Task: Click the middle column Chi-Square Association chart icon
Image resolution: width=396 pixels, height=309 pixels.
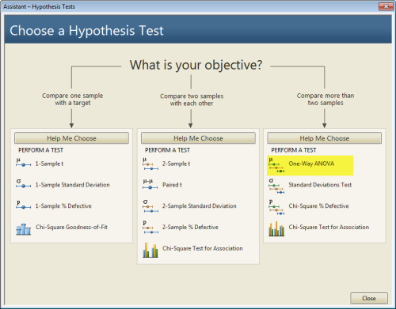Action: (150, 250)
